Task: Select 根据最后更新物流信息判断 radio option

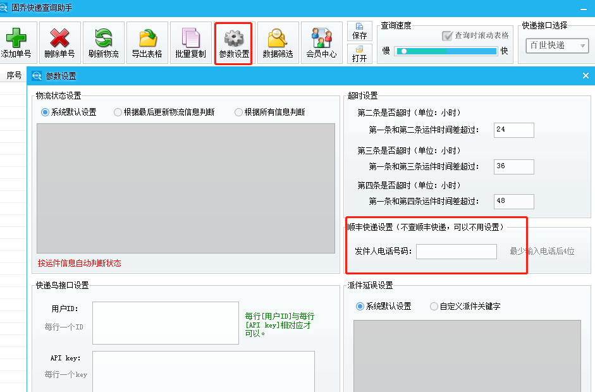Action: [118, 113]
